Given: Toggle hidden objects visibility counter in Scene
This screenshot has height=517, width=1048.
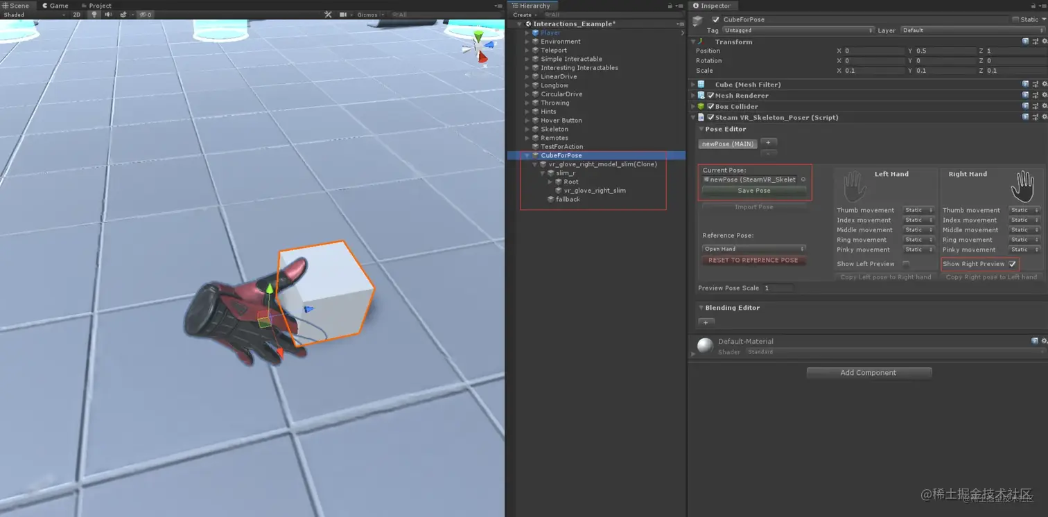Looking at the screenshot, I should click(146, 15).
